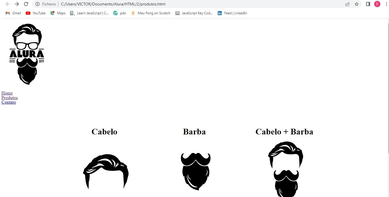
Task: Open the profile avatar labeled F
Action: tap(377, 4)
